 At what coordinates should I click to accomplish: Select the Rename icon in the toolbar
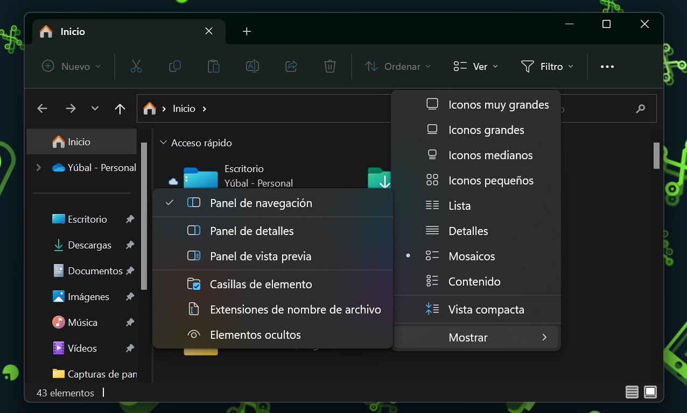[252, 66]
